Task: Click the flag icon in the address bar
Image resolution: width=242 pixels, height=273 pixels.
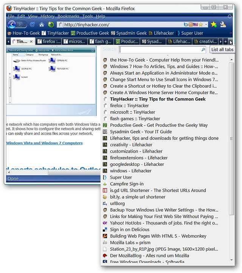Action: (195, 25)
